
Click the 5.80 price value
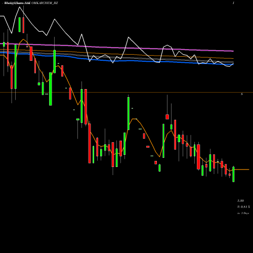[x=240, y=201]
